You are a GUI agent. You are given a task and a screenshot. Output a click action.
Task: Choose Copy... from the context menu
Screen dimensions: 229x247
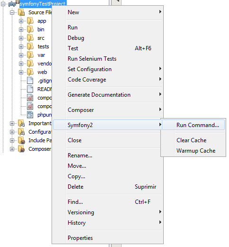coord(107,176)
